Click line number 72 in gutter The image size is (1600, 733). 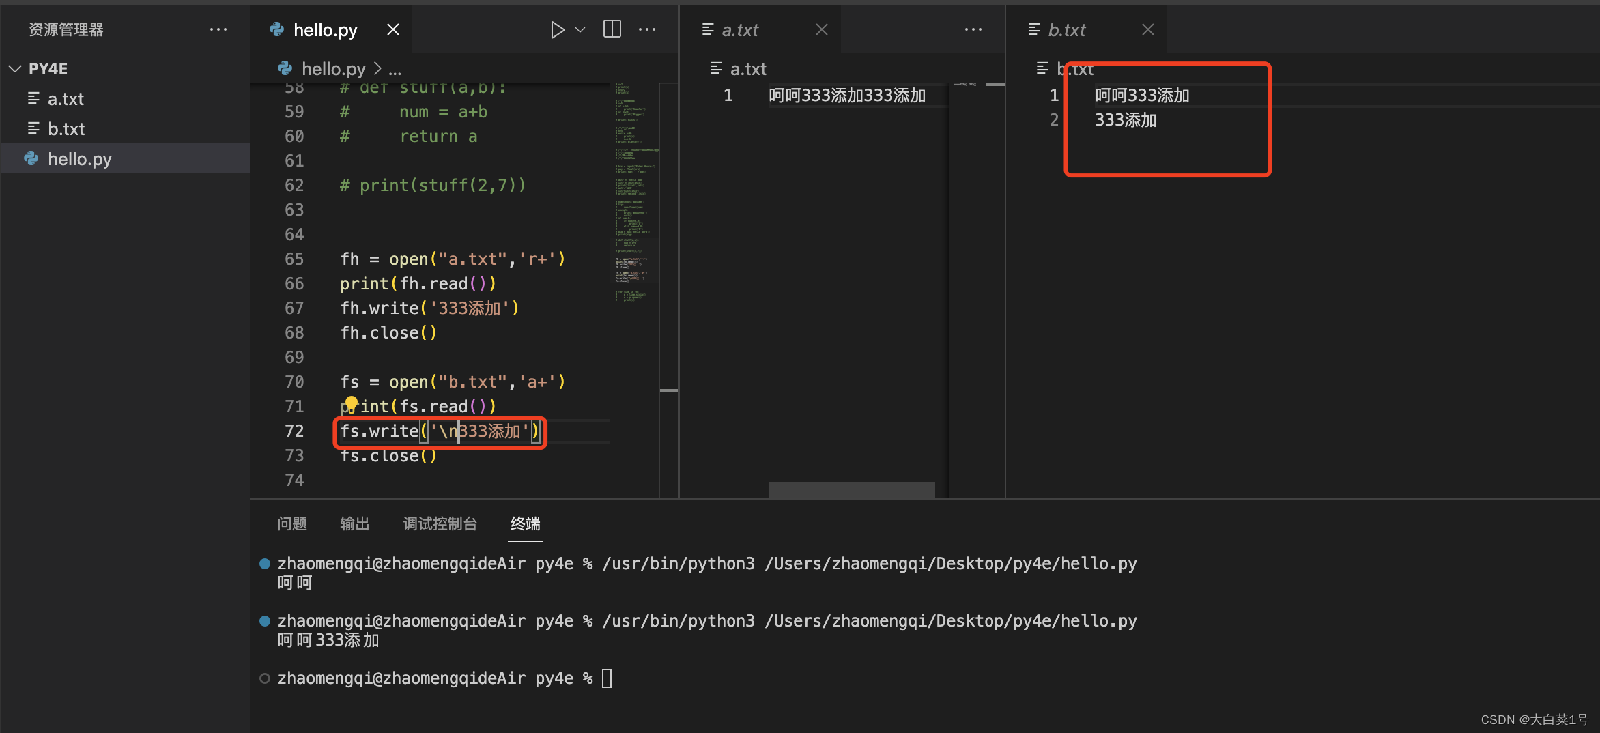coord(294,431)
